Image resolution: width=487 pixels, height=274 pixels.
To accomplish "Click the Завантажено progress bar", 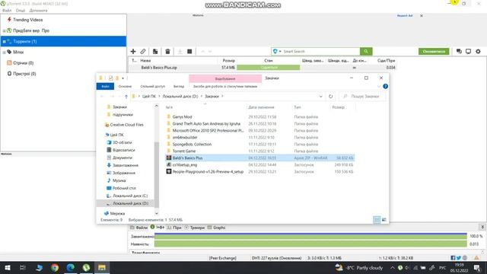I will pos(310,237).
